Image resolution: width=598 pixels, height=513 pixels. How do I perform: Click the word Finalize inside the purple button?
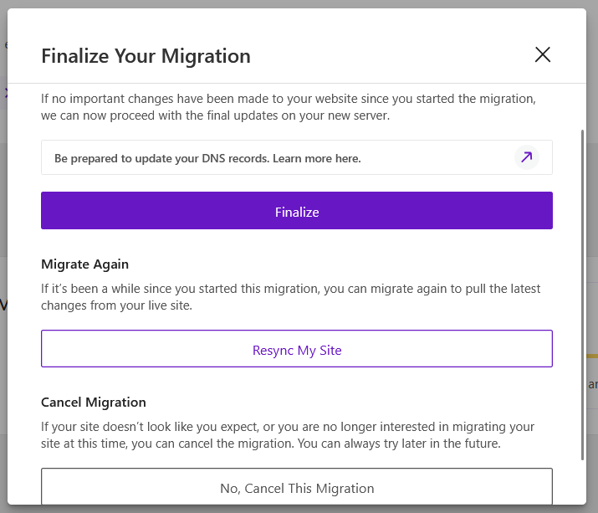click(x=297, y=212)
